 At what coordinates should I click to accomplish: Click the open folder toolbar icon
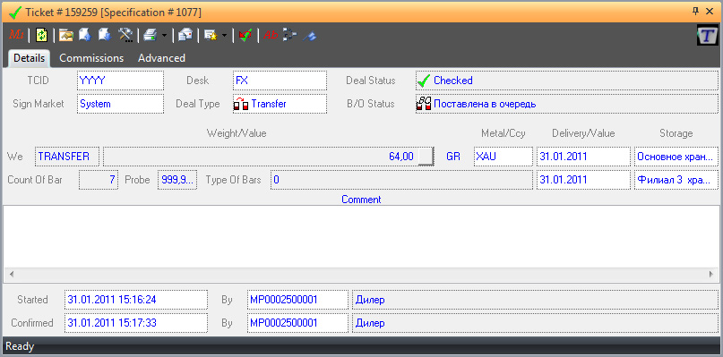tap(66, 35)
